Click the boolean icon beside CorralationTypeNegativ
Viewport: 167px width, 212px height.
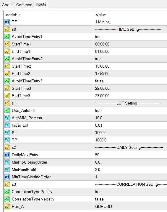point(7,199)
